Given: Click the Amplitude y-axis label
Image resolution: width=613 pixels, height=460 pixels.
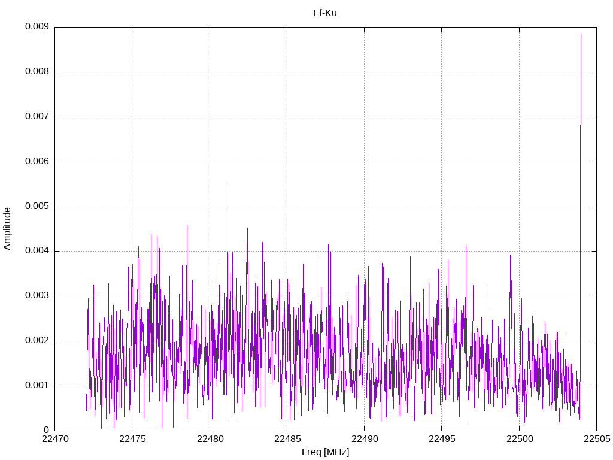Looking at the screenshot, I should click(7, 229).
